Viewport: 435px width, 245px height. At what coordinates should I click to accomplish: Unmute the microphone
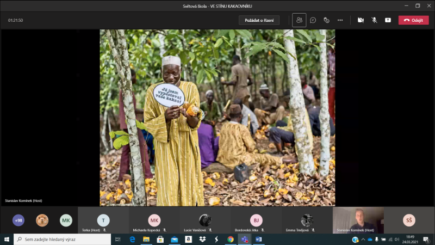point(374,20)
